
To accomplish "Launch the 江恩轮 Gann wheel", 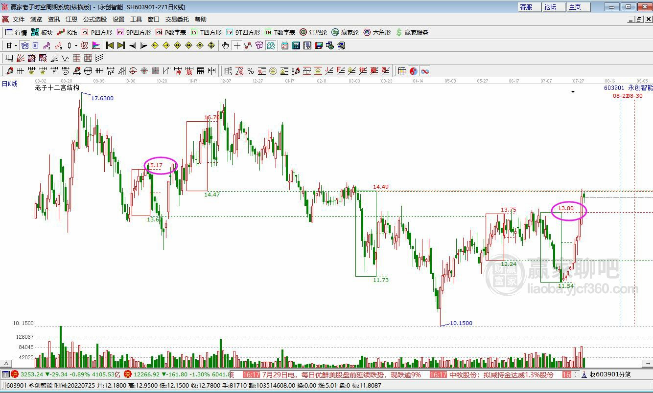I will (x=313, y=32).
